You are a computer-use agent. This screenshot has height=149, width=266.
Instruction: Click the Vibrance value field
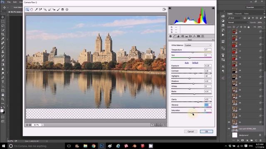[x=208, y=105]
